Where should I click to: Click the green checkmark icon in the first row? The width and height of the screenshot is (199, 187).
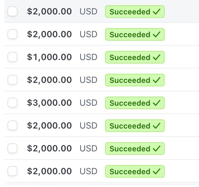[157, 12]
